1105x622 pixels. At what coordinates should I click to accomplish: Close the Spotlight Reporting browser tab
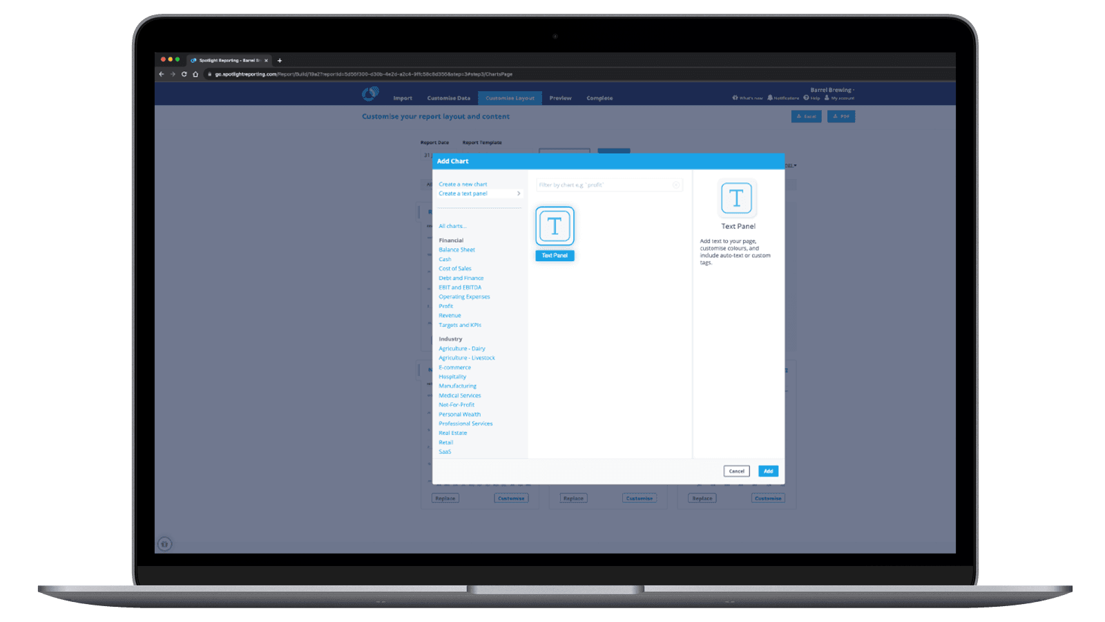pos(266,60)
